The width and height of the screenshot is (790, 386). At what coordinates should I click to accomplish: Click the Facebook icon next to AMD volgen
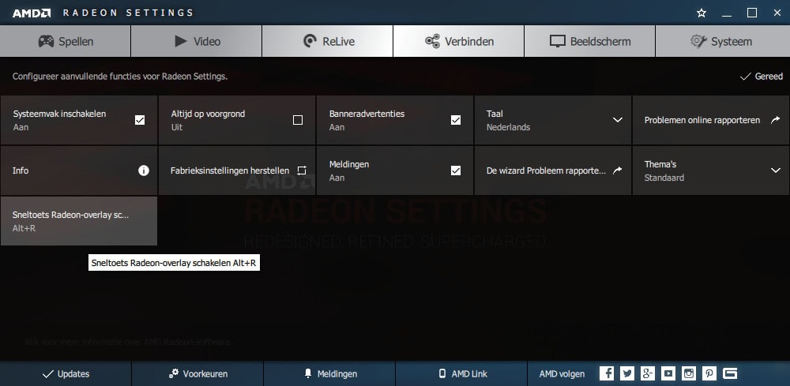607,373
